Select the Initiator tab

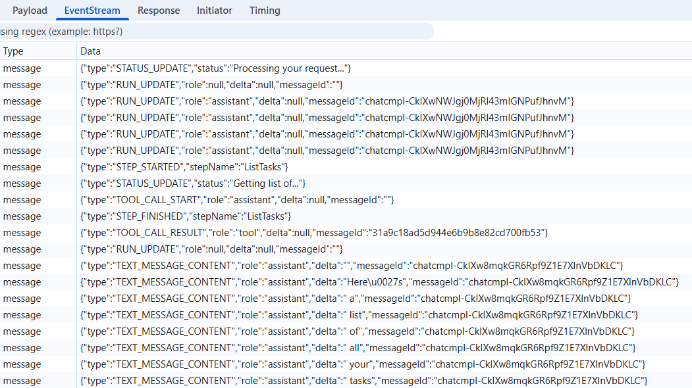tap(214, 11)
